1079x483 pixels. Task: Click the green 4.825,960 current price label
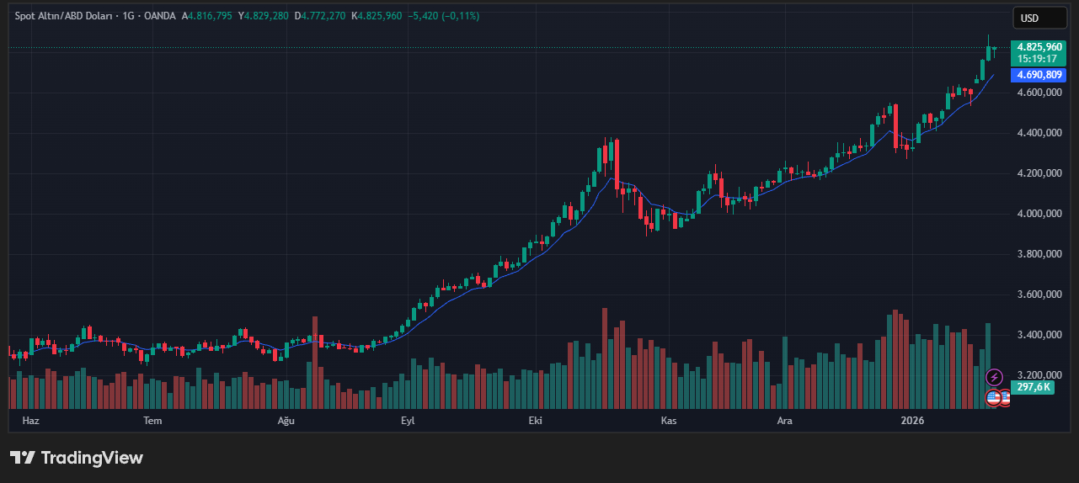point(1039,47)
